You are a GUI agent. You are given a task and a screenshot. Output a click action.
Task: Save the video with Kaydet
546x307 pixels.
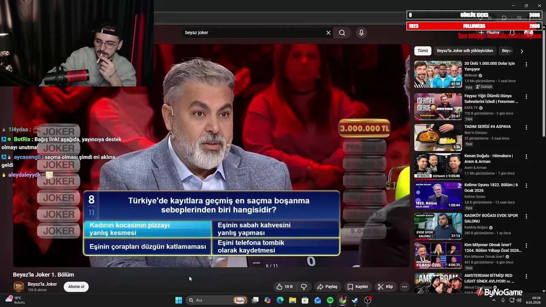pos(357,287)
